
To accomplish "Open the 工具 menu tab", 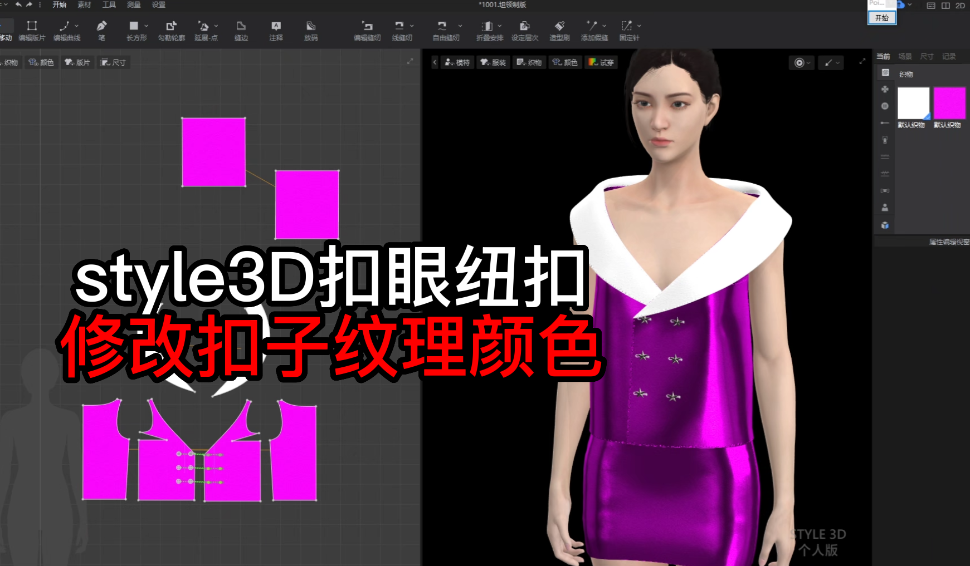I will (x=109, y=4).
